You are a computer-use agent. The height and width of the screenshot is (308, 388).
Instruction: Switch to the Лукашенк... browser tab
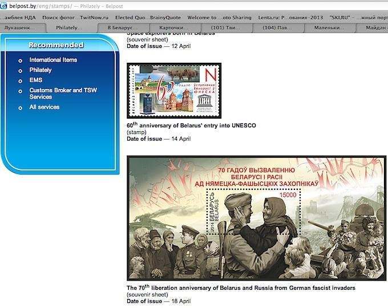click(22, 28)
